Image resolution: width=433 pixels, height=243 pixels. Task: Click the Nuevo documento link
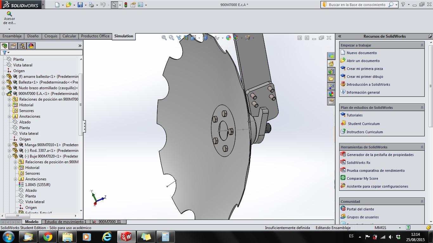click(x=362, y=53)
